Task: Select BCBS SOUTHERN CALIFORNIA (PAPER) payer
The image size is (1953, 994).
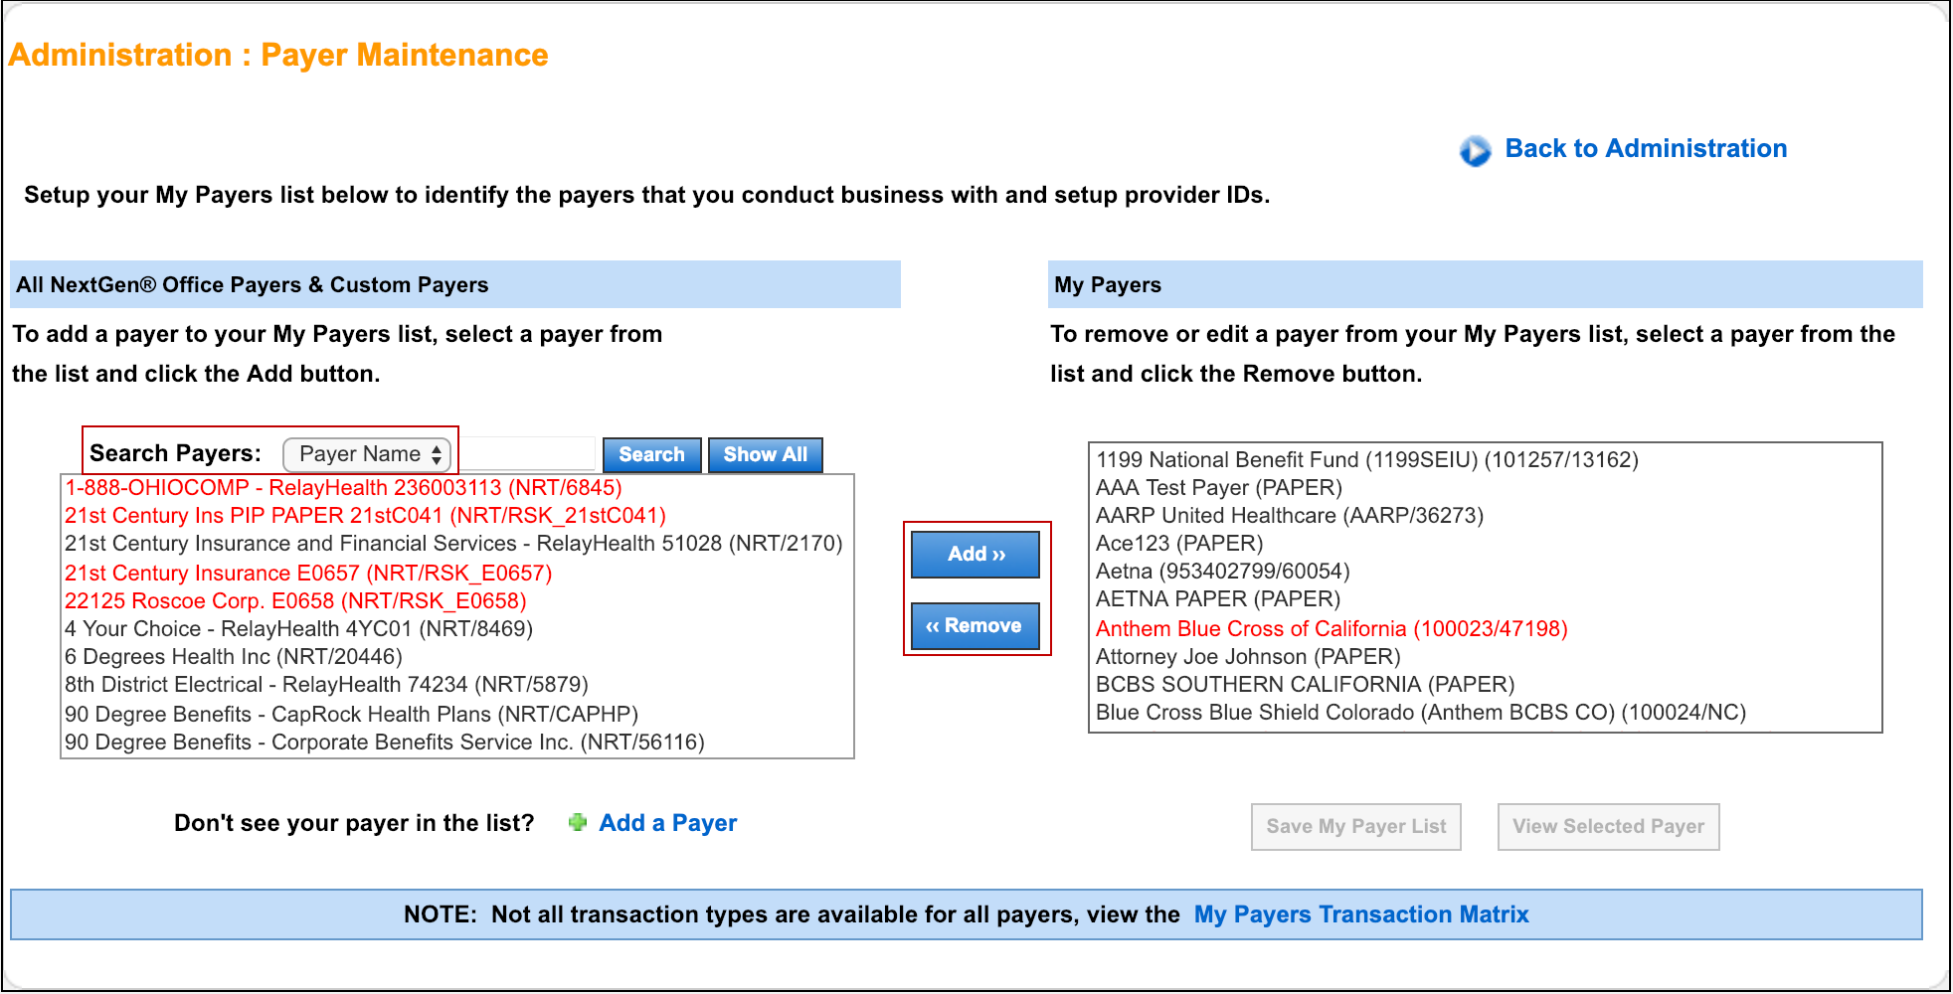Action: pyautogui.click(x=1486, y=685)
